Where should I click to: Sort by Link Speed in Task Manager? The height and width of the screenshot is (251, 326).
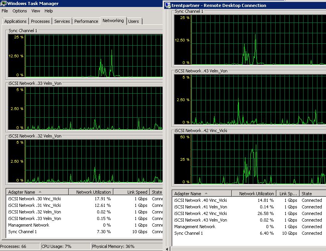pyautogui.click(x=132, y=192)
